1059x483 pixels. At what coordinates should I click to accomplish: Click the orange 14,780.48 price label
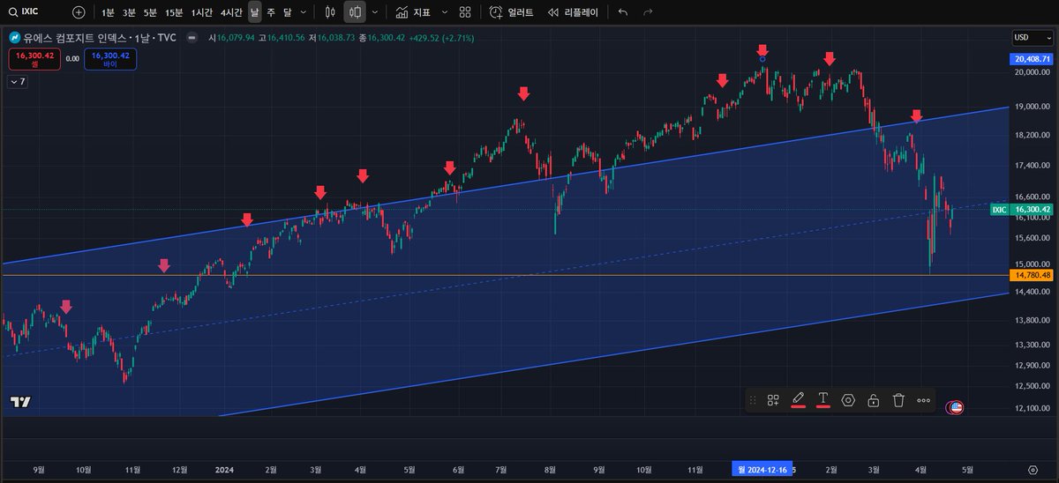pos(1032,276)
